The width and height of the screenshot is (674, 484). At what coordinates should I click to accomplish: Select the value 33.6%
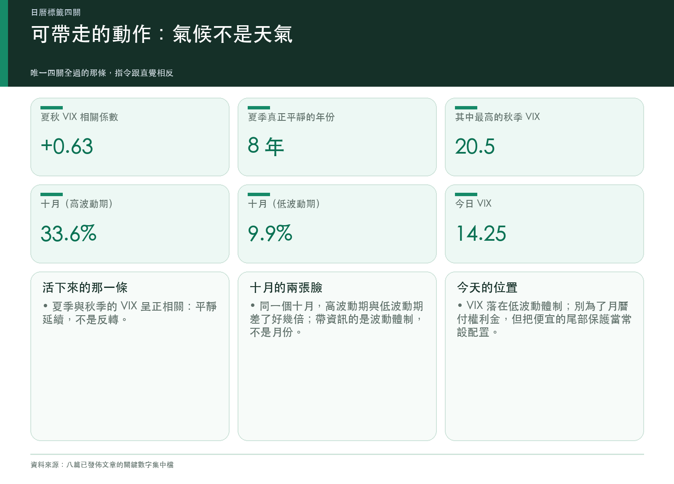pos(69,234)
